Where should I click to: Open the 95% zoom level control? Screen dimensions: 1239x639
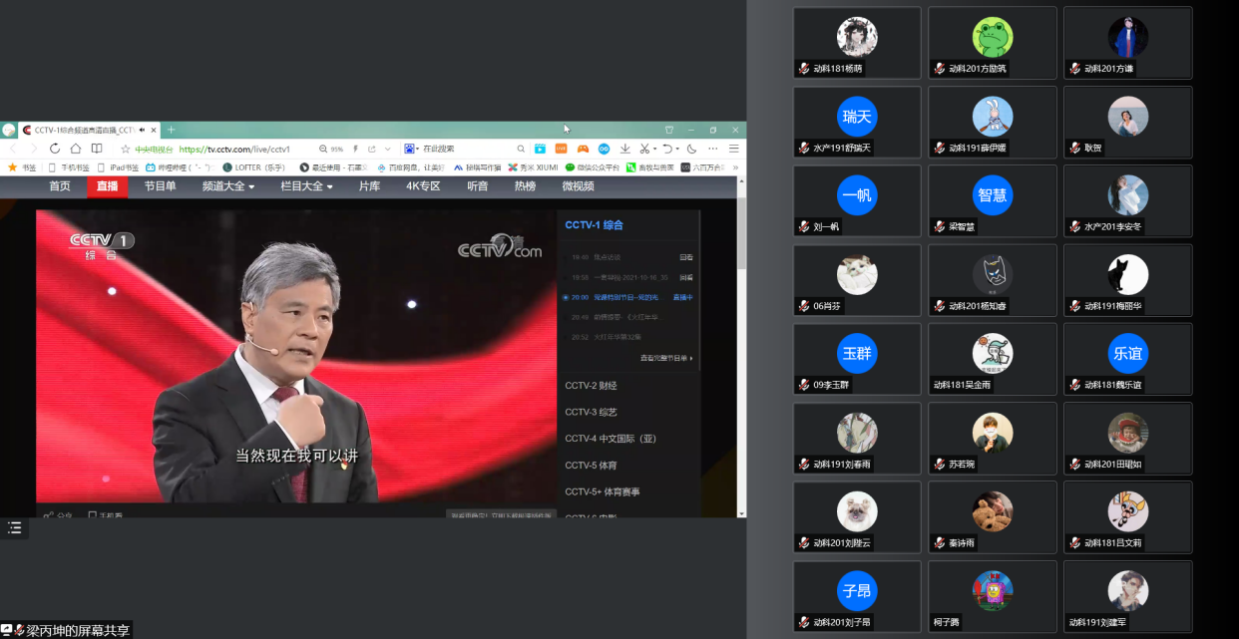(332, 149)
